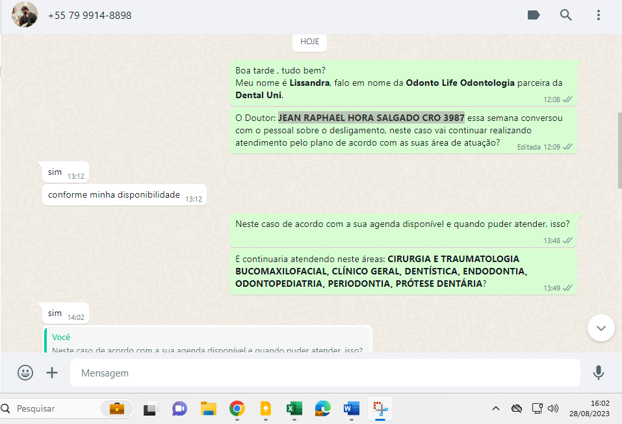The image size is (622, 424).
Task: Switch to Excel in the taskbar
Action: (x=294, y=408)
